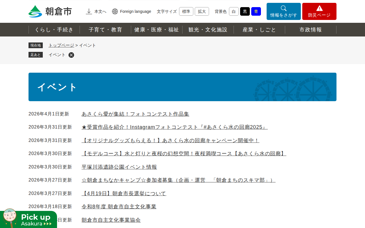The height and width of the screenshot is (228, 365).
Task: Open 朝倉市自主文化事業協会 link
Action: coord(111,220)
